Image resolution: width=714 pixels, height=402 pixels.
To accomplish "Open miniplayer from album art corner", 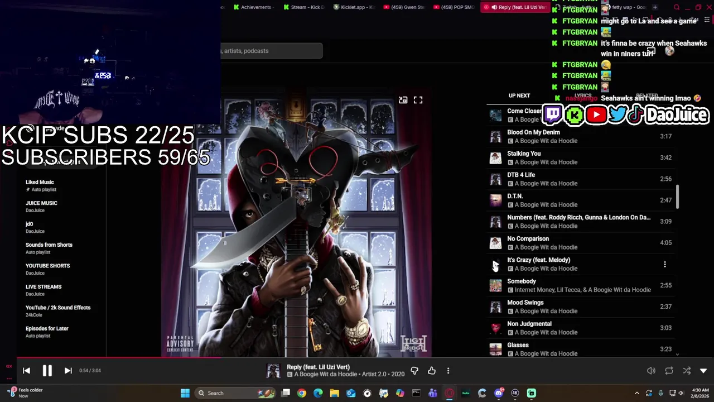I will click(x=403, y=100).
